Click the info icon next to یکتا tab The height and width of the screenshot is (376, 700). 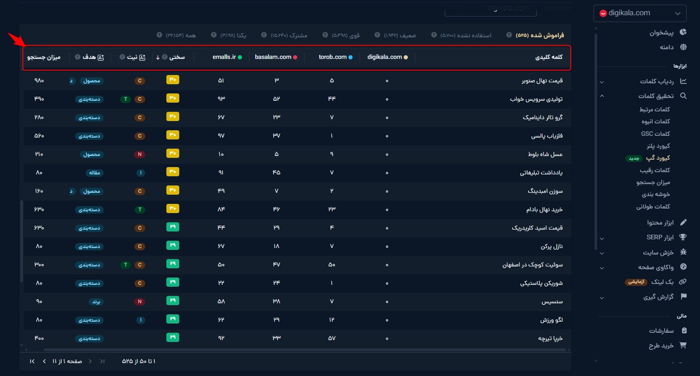[x=214, y=35]
